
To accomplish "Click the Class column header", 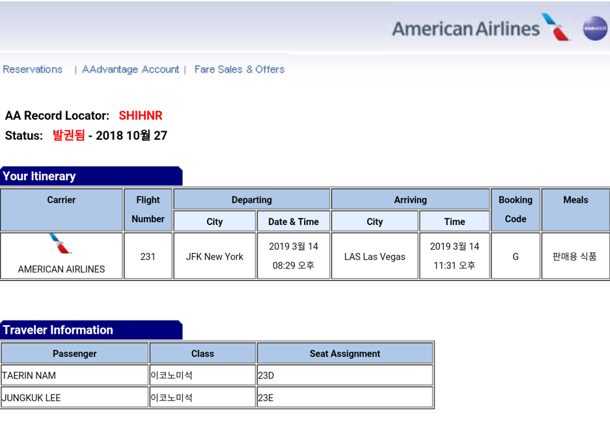I will [x=202, y=354].
